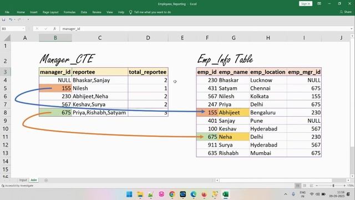Click the Enter checkmark icon in formula bar
Screen dimensions: 355x200
46,29
